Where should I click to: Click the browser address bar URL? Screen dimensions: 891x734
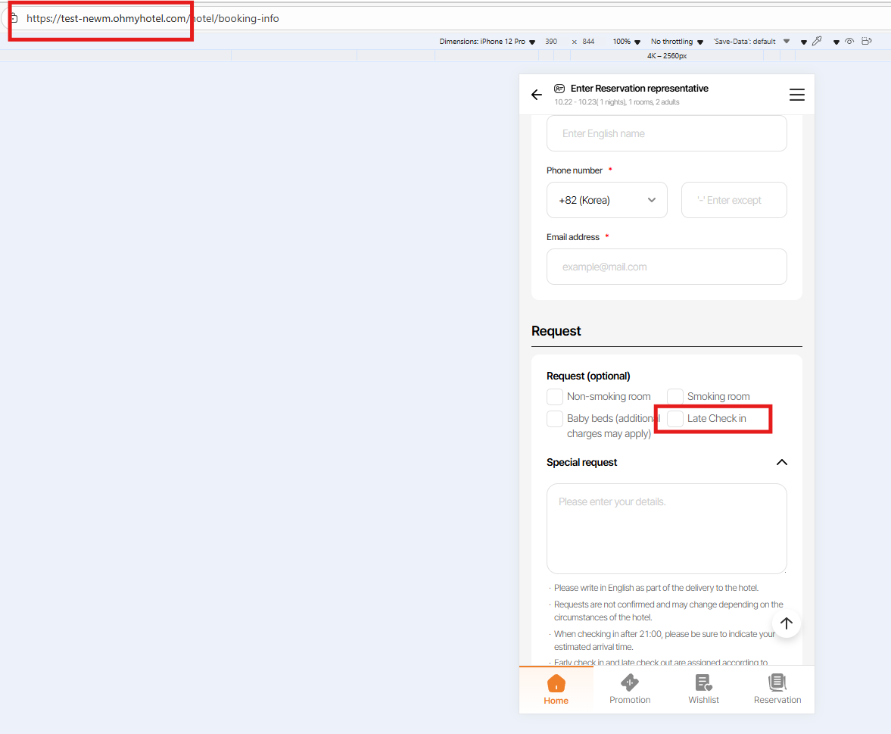pos(153,18)
